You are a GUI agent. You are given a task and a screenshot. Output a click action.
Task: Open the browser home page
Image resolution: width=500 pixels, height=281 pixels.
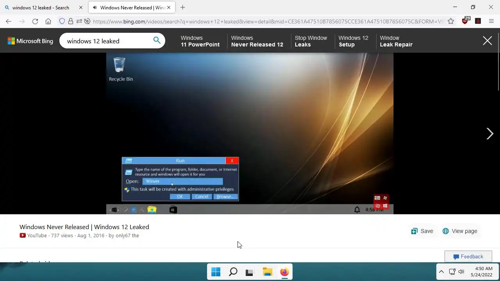click(48, 21)
